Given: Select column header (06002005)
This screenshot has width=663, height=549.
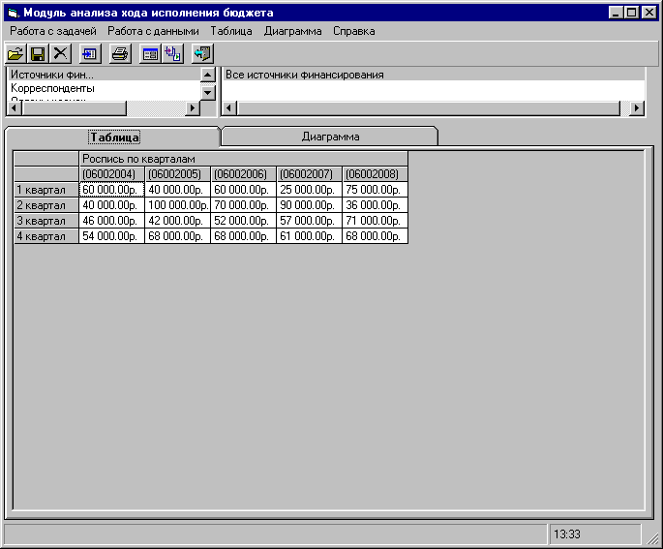Looking at the screenshot, I should (177, 174).
